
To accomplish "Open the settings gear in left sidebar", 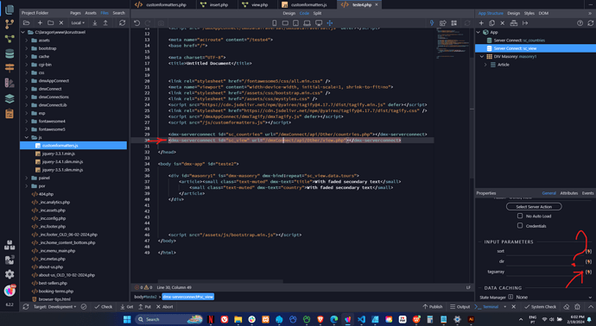I will 10,274.
